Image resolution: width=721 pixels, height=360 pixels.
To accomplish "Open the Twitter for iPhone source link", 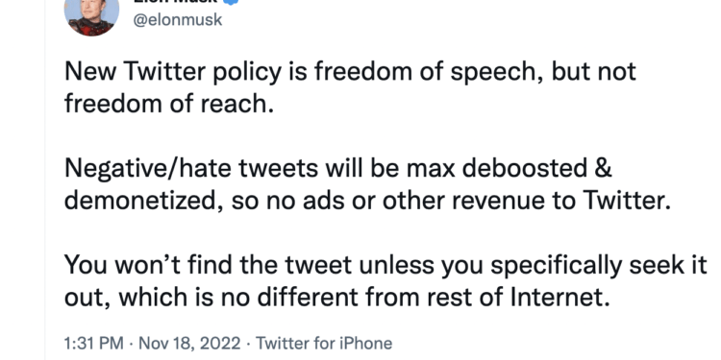I will coord(324,343).
